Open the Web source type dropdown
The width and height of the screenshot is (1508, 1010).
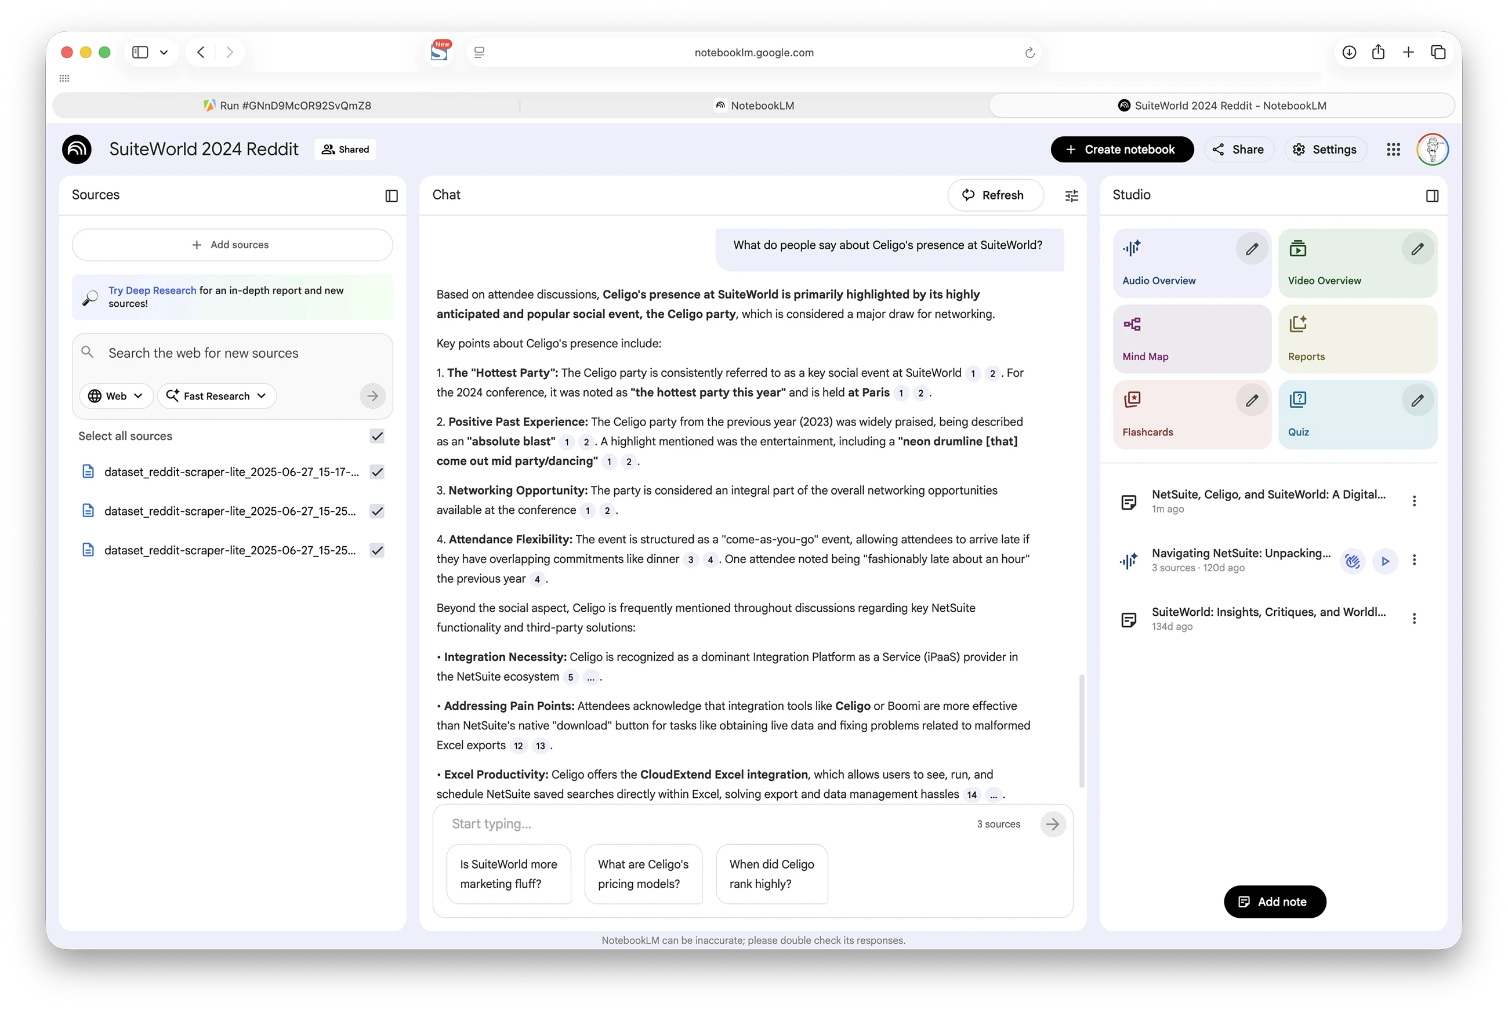click(x=115, y=396)
